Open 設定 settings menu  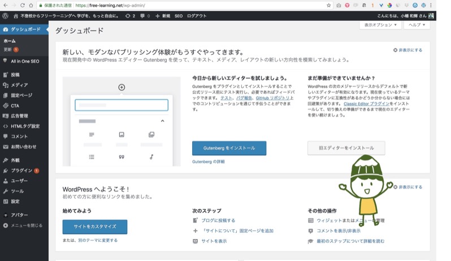24,202
